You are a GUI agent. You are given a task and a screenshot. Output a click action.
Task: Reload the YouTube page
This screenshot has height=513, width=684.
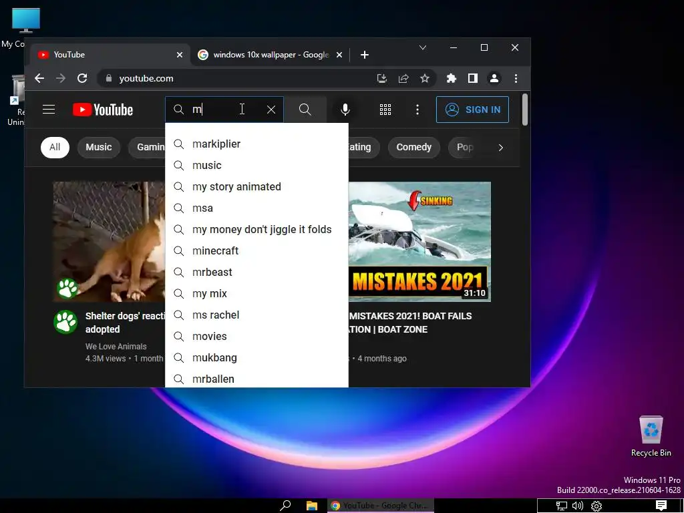[82, 79]
